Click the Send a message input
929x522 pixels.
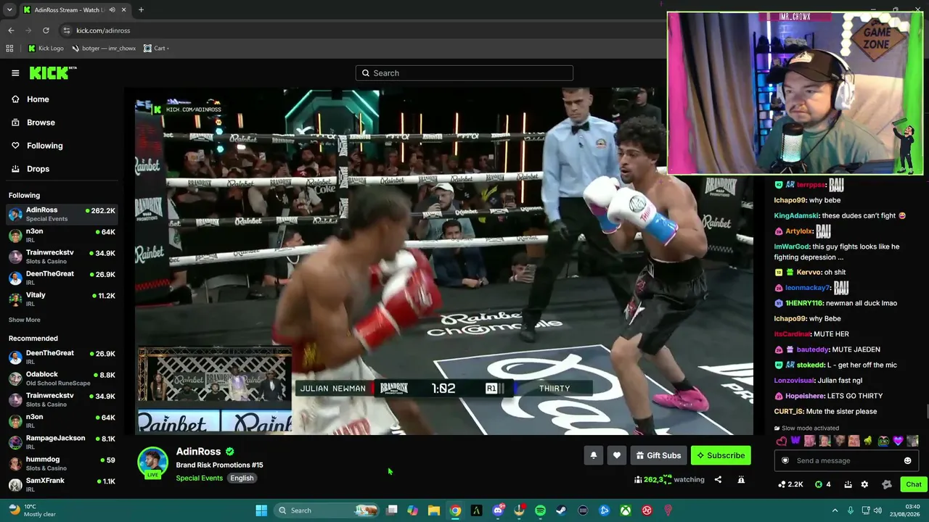pos(846,460)
